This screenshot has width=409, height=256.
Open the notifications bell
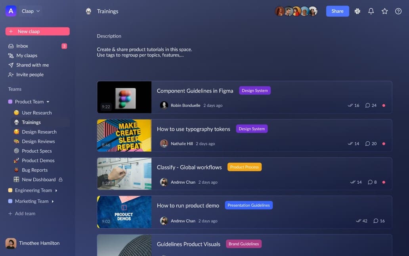(x=371, y=11)
